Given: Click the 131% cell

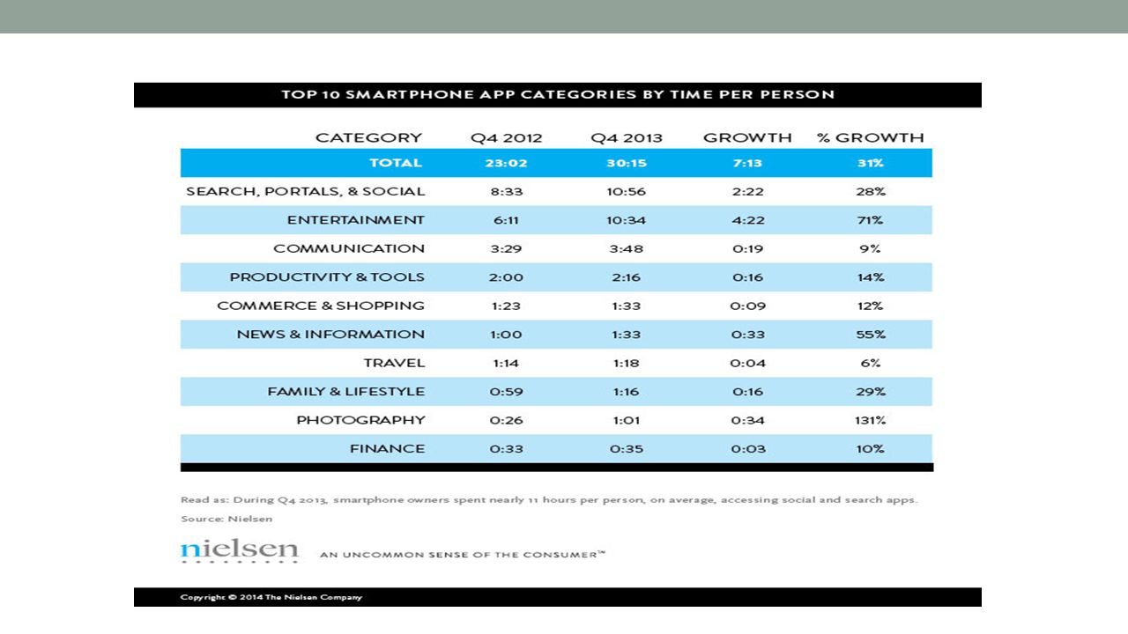Looking at the screenshot, I should tap(870, 420).
